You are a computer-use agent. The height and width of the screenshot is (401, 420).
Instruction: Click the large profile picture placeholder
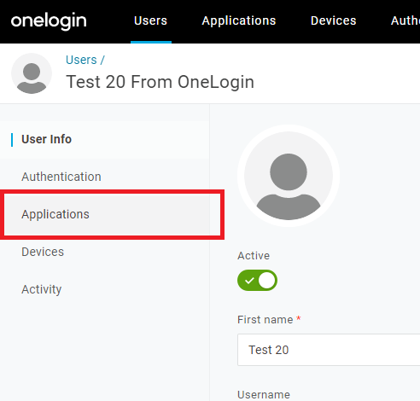click(x=289, y=176)
